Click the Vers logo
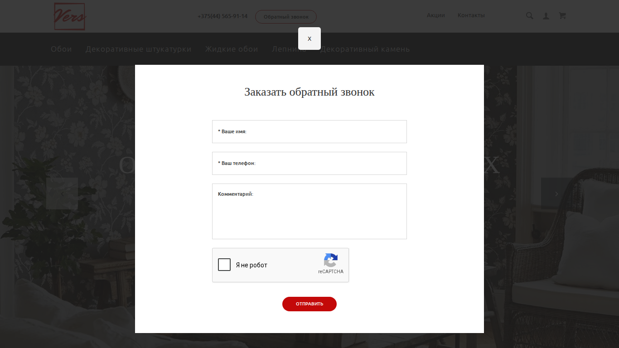Viewport: 619px width, 348px height. 70,16
